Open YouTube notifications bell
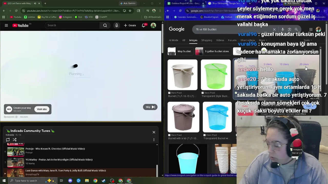The height and width of the screenshot is (184, 328). pyautogui.click(x=144, y=25)
